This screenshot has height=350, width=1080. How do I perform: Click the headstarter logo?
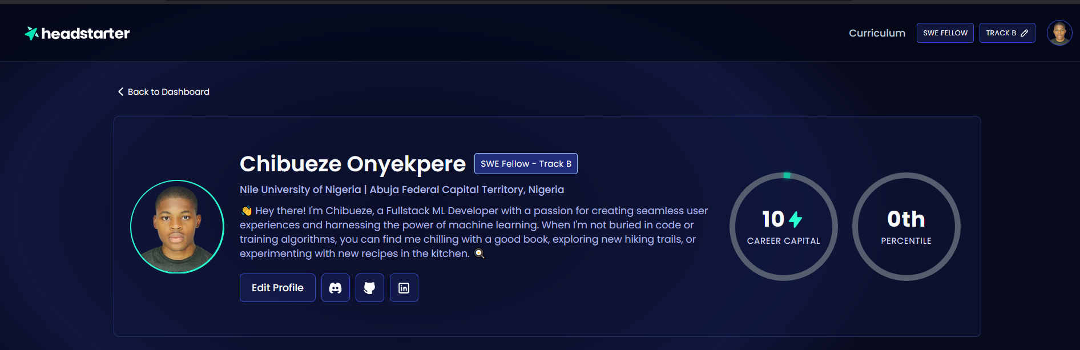[x=78, y=34]
